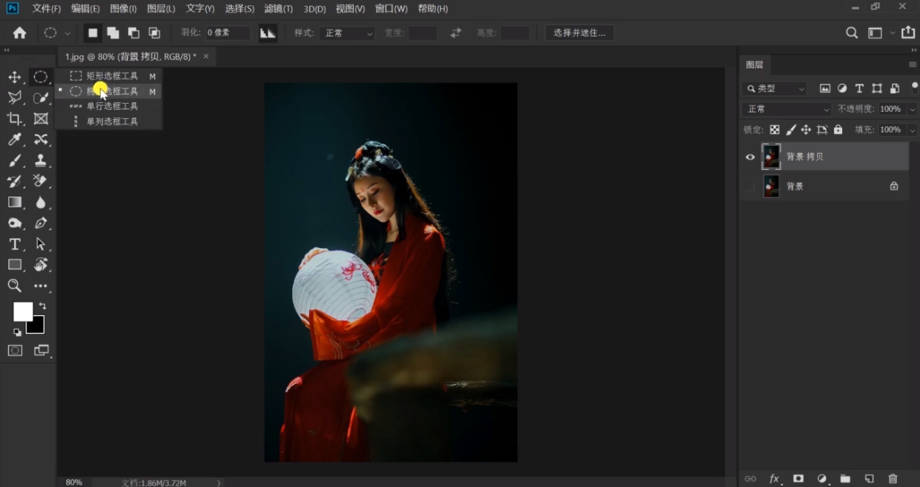
Task: Delete layer with trash icon
Action: pos(893,479)
